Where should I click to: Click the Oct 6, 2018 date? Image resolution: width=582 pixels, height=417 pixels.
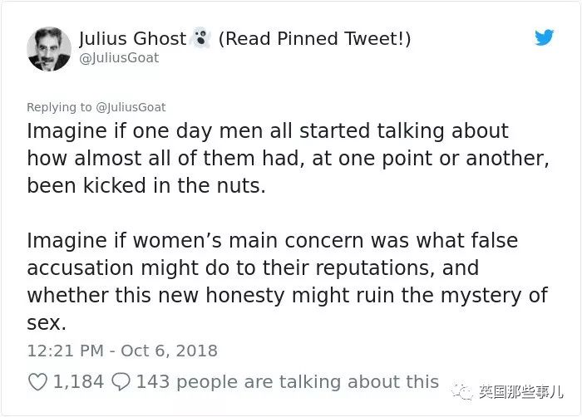tap(170, 351)
